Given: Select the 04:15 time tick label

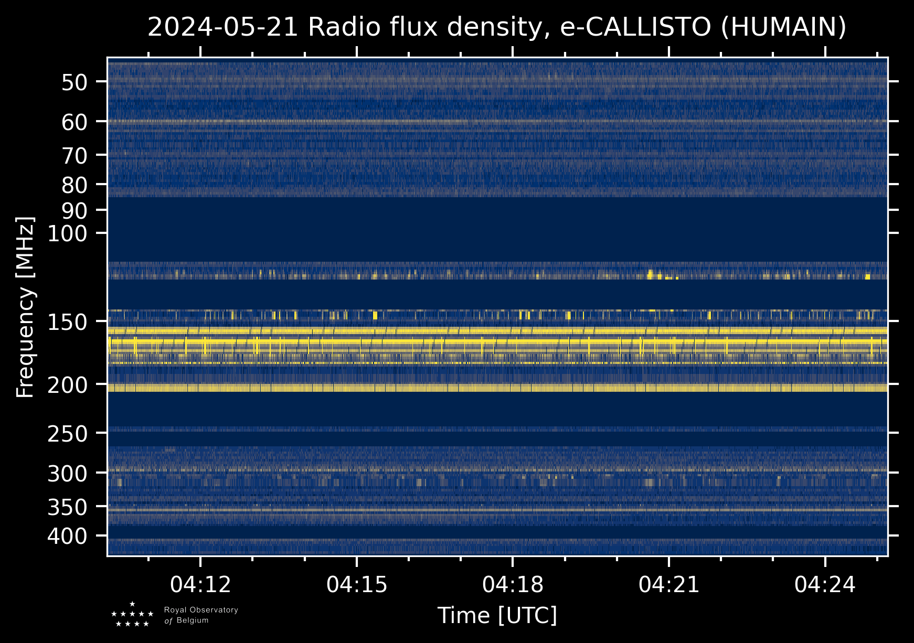Looking at the screenshot, I should (x=357, y=585).
